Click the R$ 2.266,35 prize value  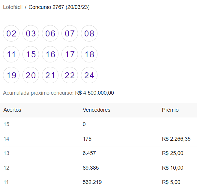pyautogui.click(x=176, y=139)
